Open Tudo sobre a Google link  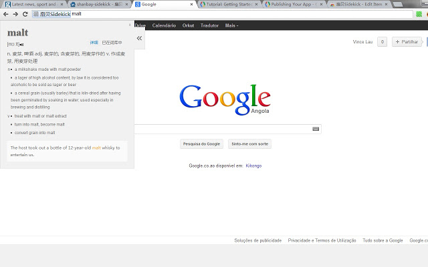(383, 240)
